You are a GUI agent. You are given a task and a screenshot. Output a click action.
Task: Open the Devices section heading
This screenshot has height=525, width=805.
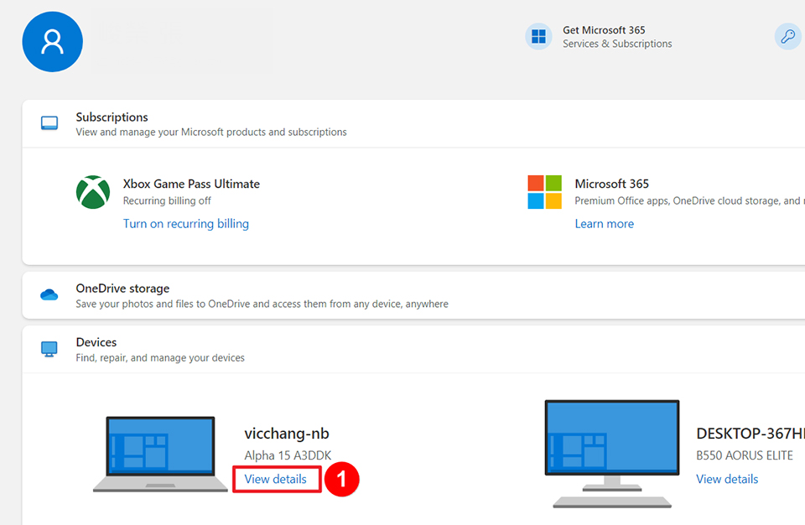click(x=96, y=341)
